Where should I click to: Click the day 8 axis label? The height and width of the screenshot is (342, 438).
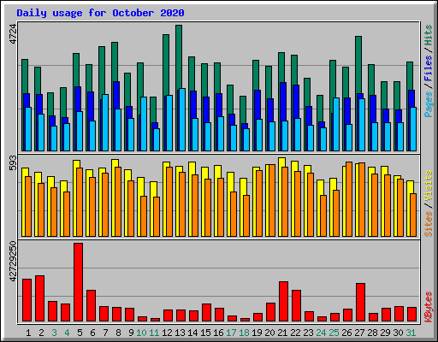point(118,333)
